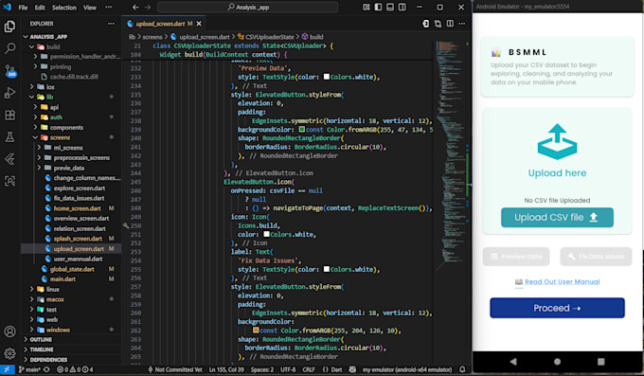Tap the Android back triangle on emulator
The image size is (644, 376).
tap(513, 362)
